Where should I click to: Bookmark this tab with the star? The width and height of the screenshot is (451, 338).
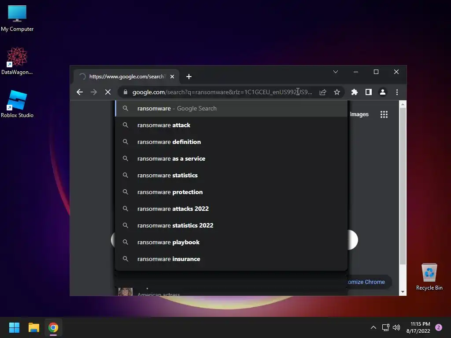tap(337, 92)
